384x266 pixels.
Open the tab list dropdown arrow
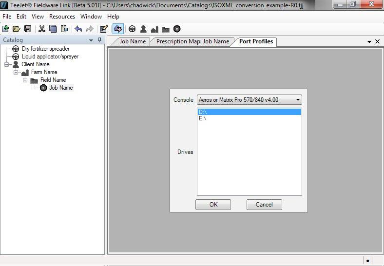click(369, 42)
